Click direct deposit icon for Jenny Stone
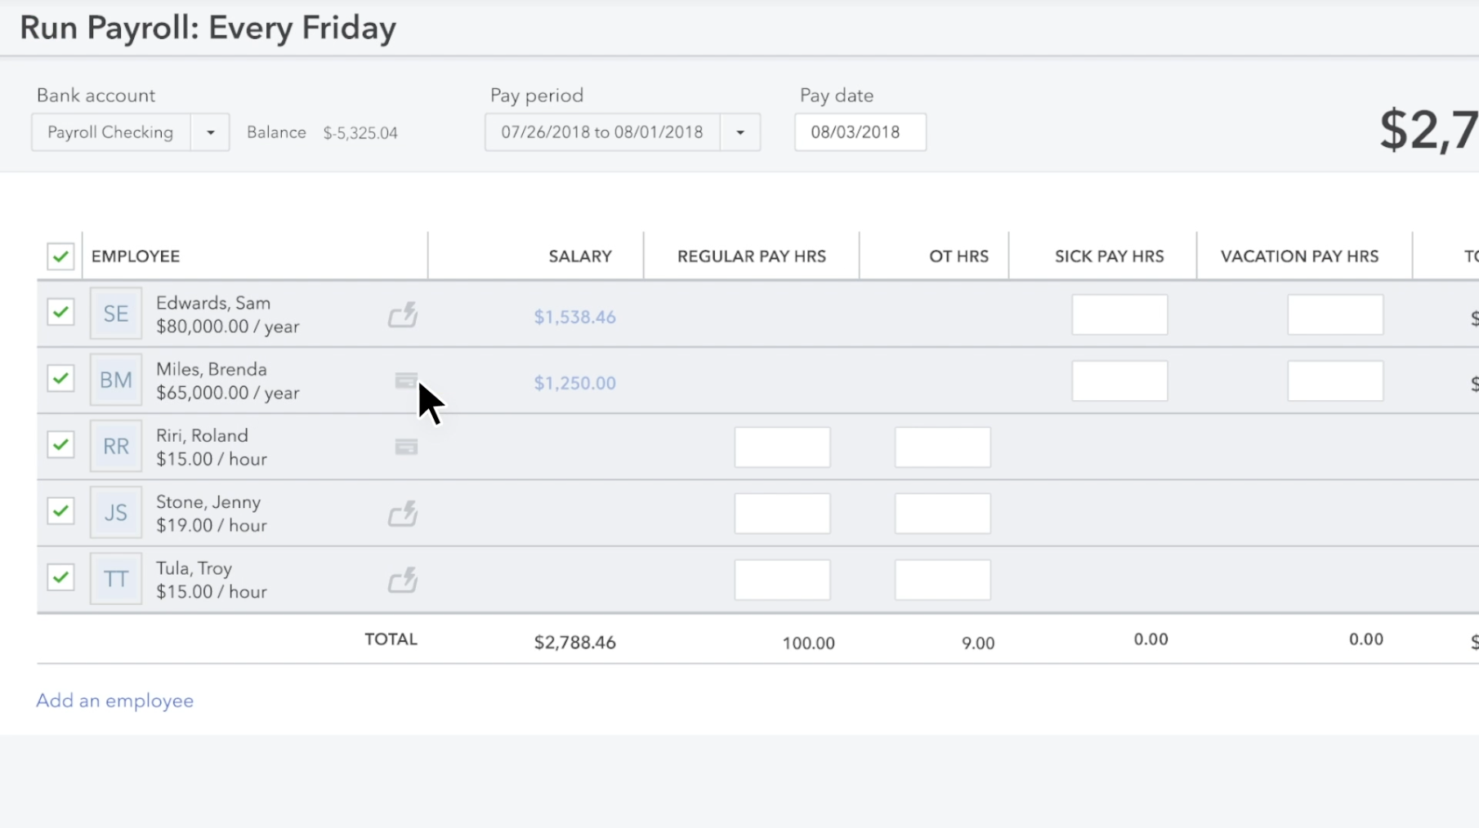 tap(403, 514)
